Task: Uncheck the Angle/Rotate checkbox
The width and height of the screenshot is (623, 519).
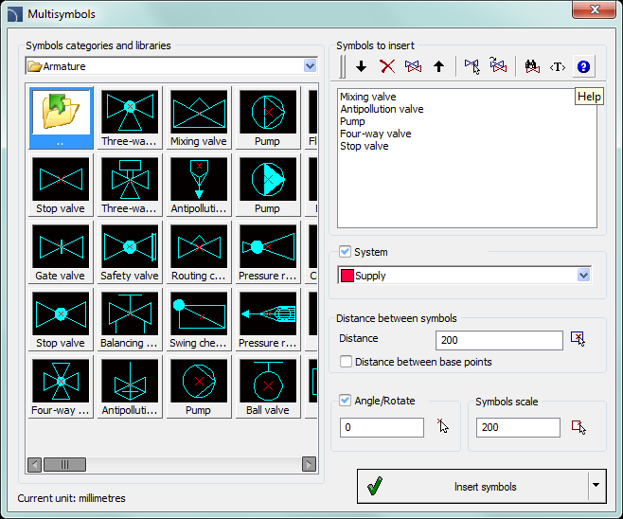Action: point(346,401)
